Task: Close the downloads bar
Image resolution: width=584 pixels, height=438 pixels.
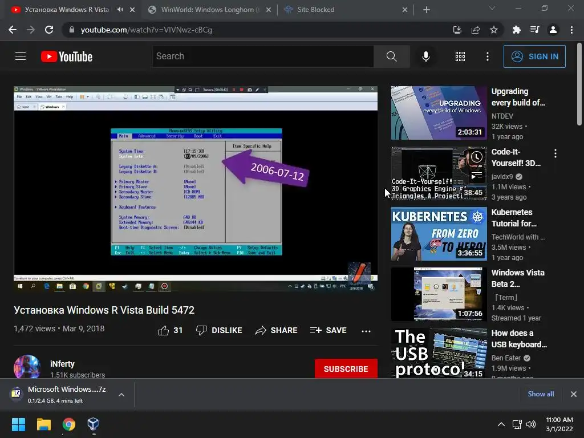Action: click(574, 394)
